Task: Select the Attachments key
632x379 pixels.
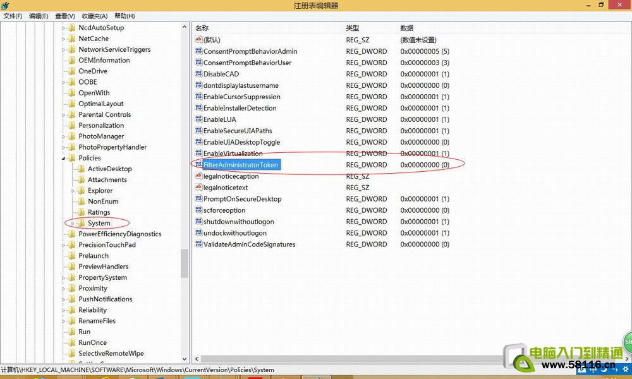Action: click(x=107, y=179)
